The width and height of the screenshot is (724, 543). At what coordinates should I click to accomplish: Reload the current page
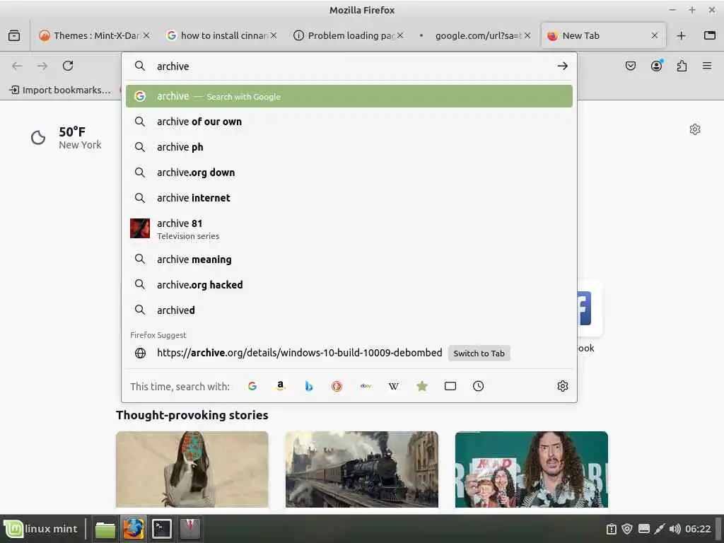click(68, 66)
